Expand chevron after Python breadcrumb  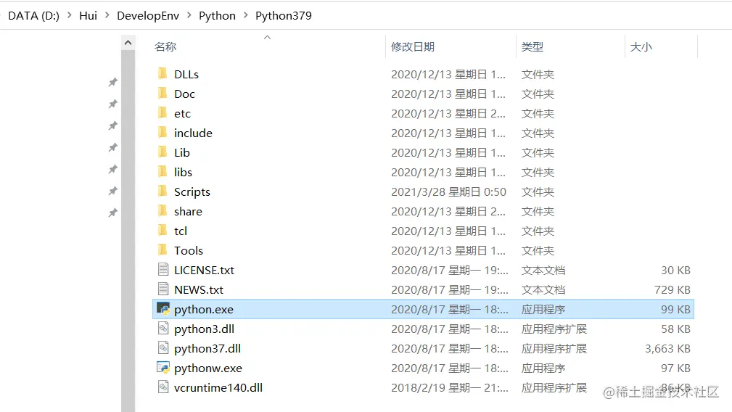(245, 15)
